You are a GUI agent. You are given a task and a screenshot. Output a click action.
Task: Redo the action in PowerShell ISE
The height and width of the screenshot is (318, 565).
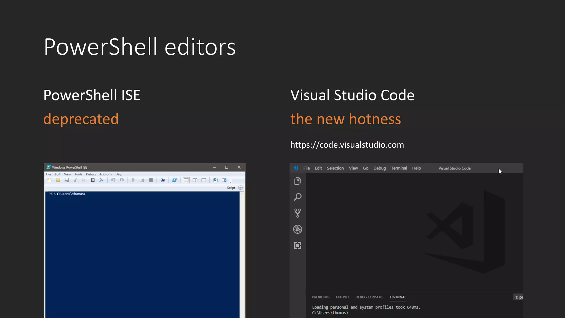pos(122,180)
